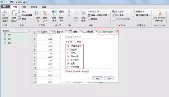Confirm with the 确定 (OK) button
The image size is (169, 97).
tap(97, 78)
